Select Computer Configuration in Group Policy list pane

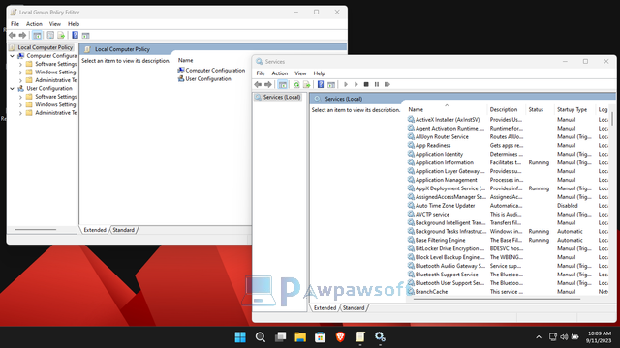pos(211,71)
